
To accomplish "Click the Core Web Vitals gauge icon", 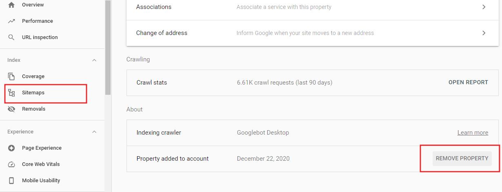I will (11, 164).
